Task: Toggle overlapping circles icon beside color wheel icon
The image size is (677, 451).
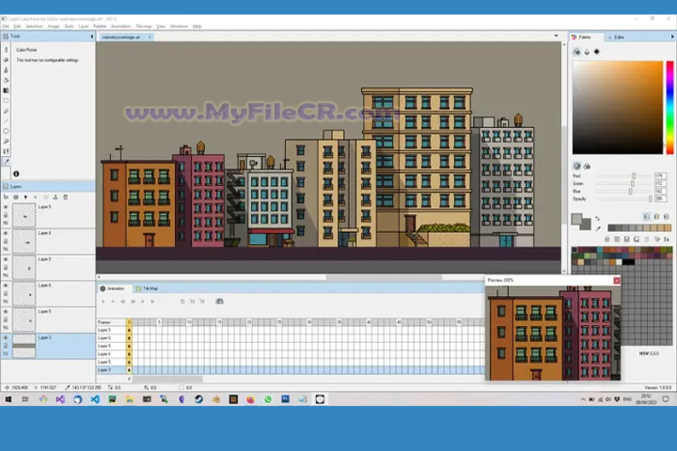Action: pos(587,165)
